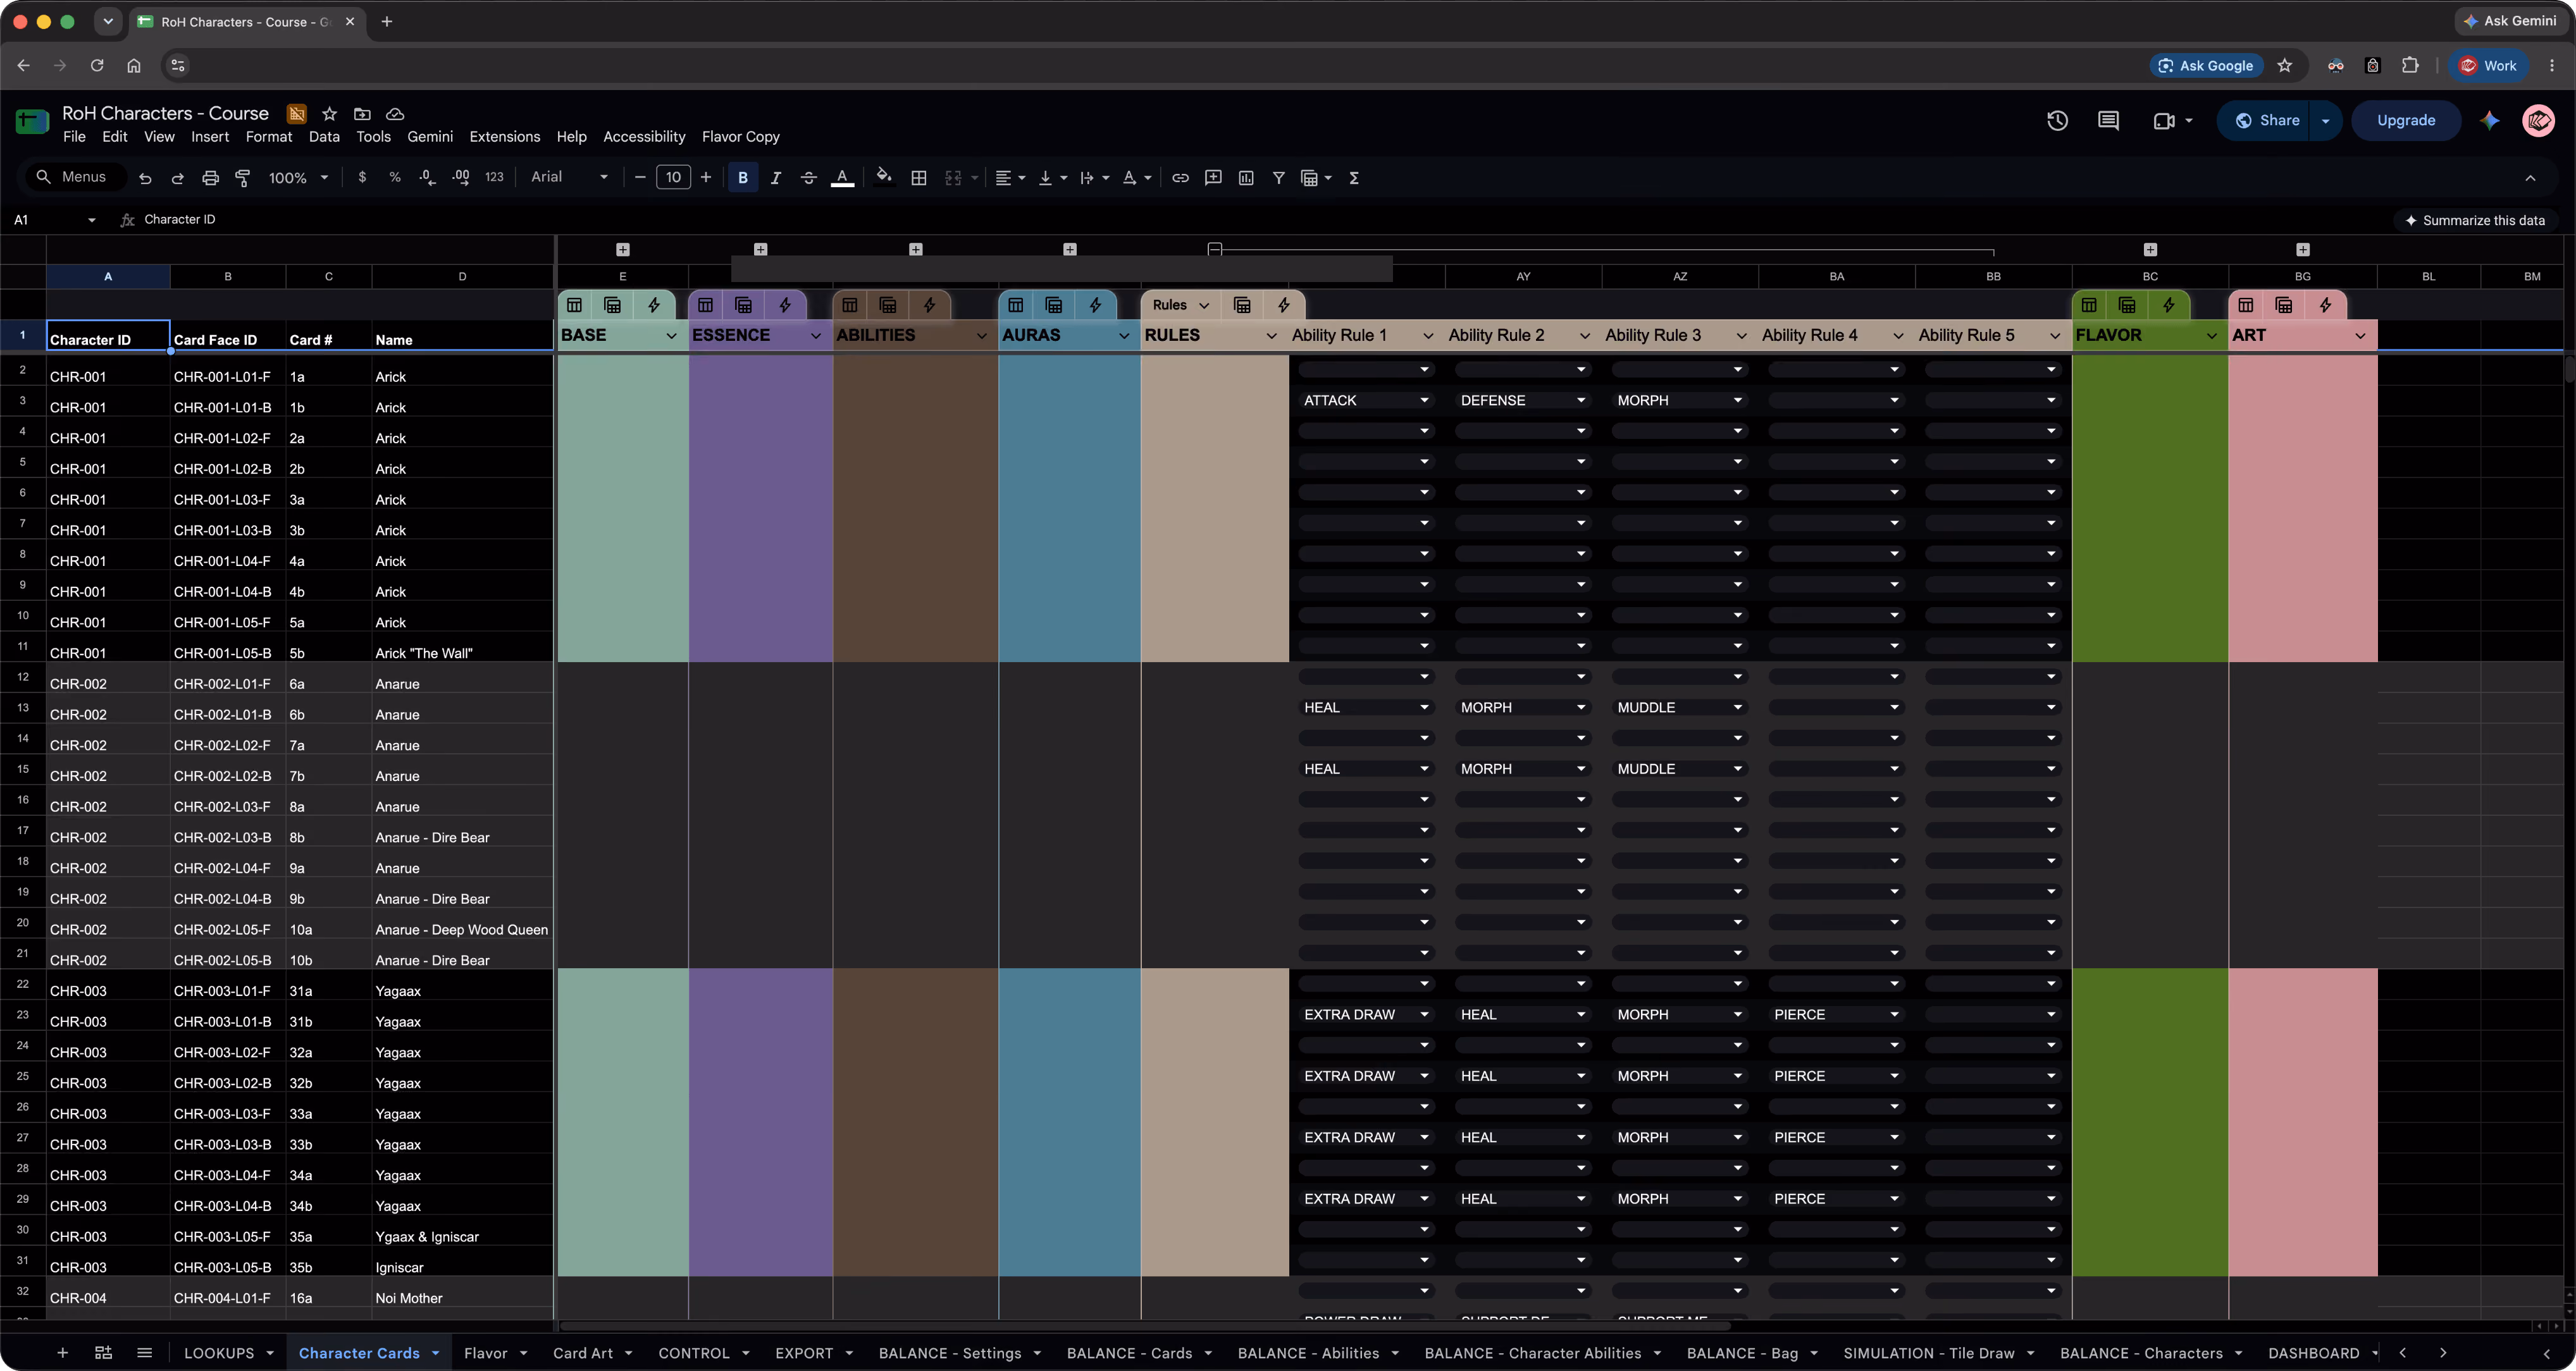Viewport: 2576px width, 1371px height.
Task: Click the Star document icon
Action: tap(329, 114)
